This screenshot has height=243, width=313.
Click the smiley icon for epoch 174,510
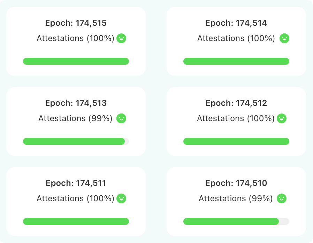click(282, 198)
